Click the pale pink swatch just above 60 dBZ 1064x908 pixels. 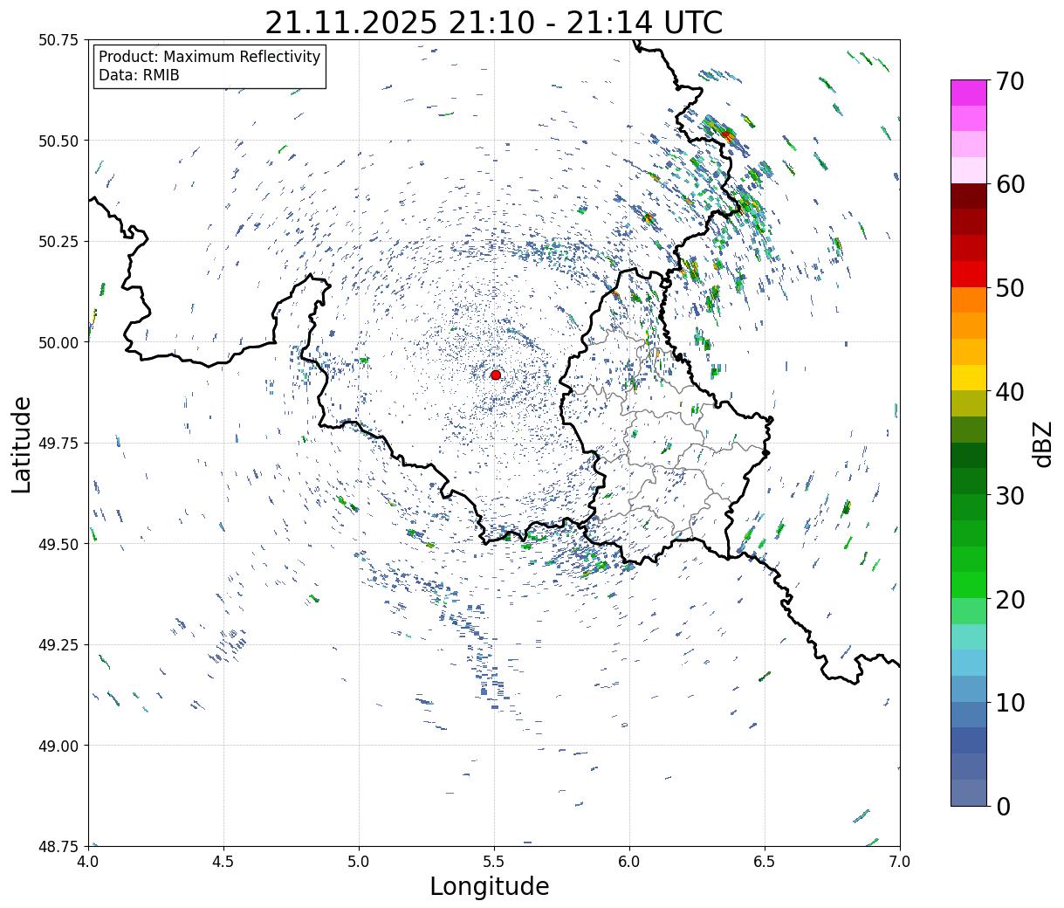pyautogui.click(x=969, y=170)
